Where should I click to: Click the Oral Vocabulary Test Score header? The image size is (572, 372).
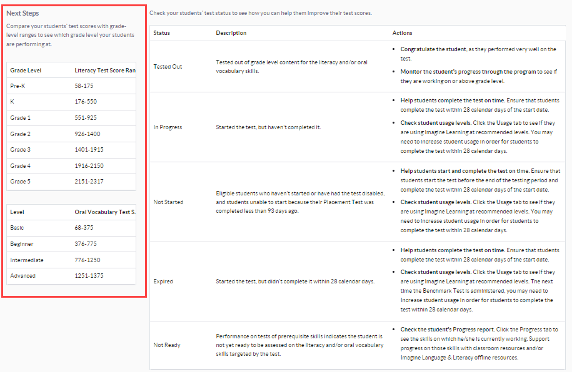coord(105,212)
